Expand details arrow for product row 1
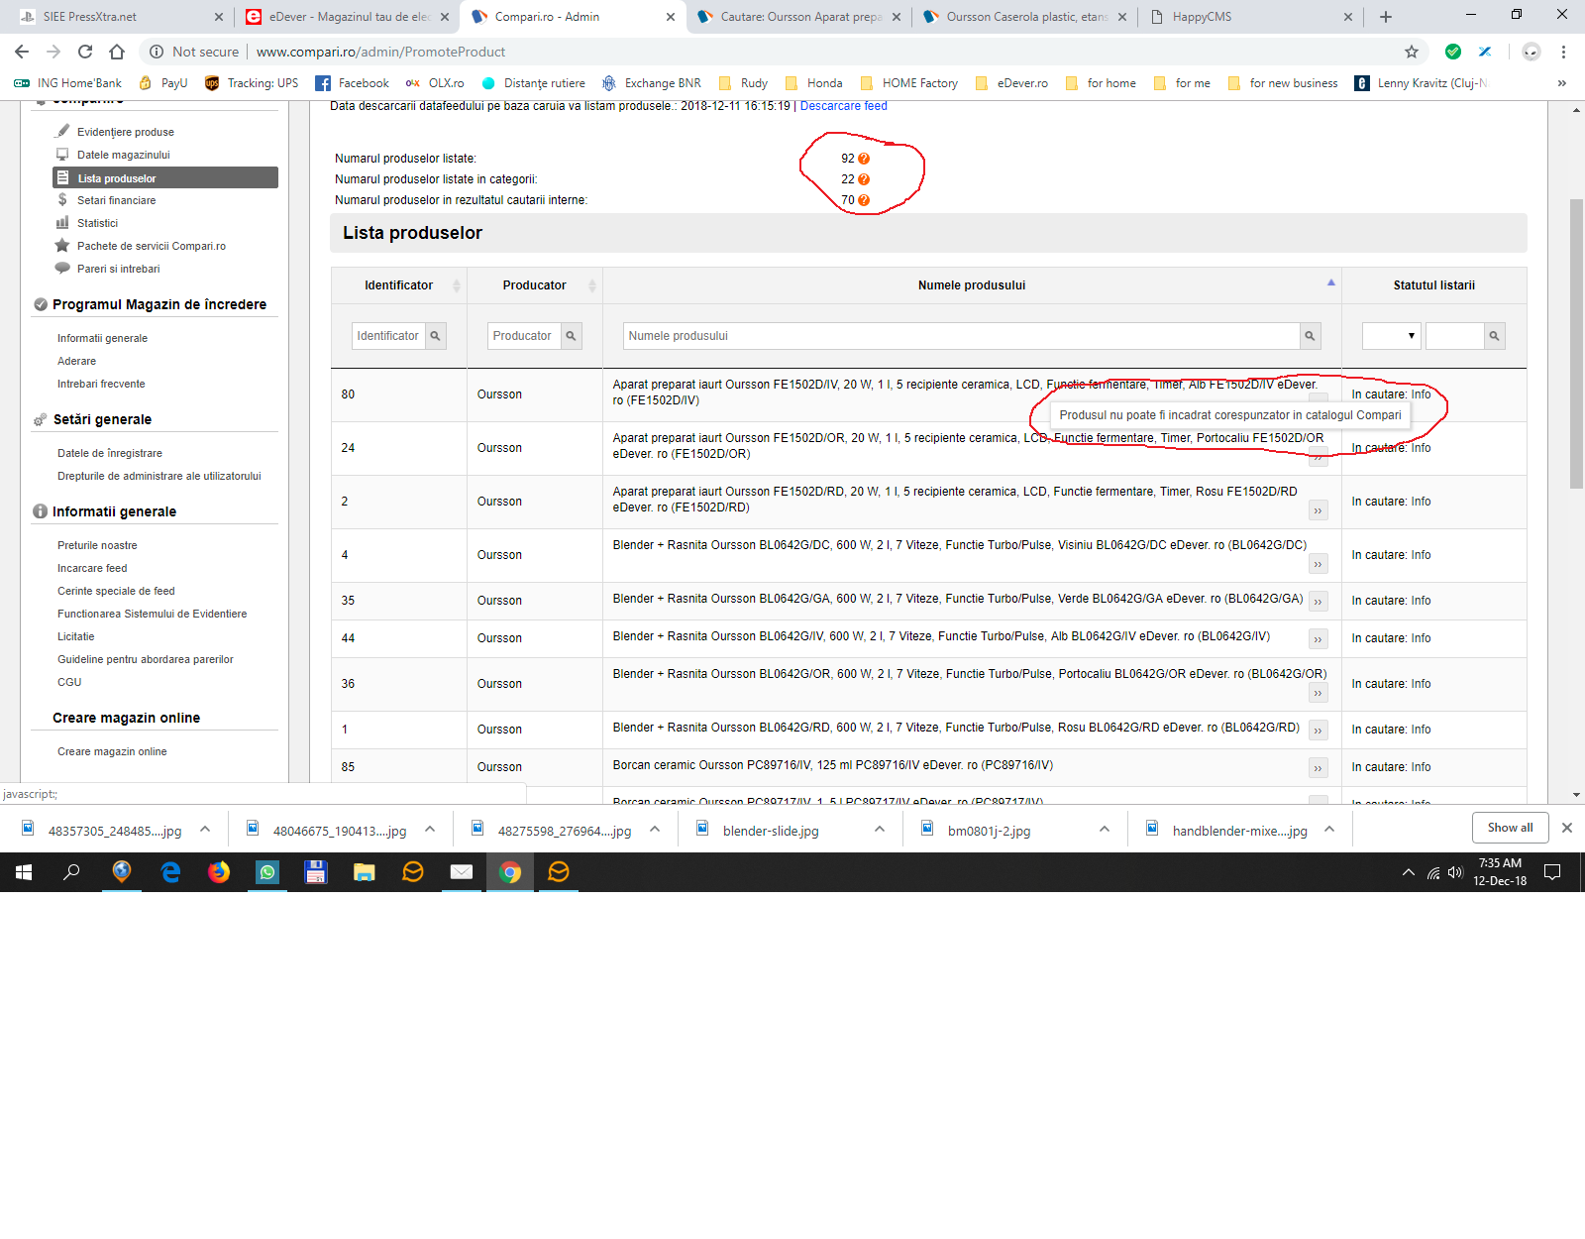 click(1318, 731)
